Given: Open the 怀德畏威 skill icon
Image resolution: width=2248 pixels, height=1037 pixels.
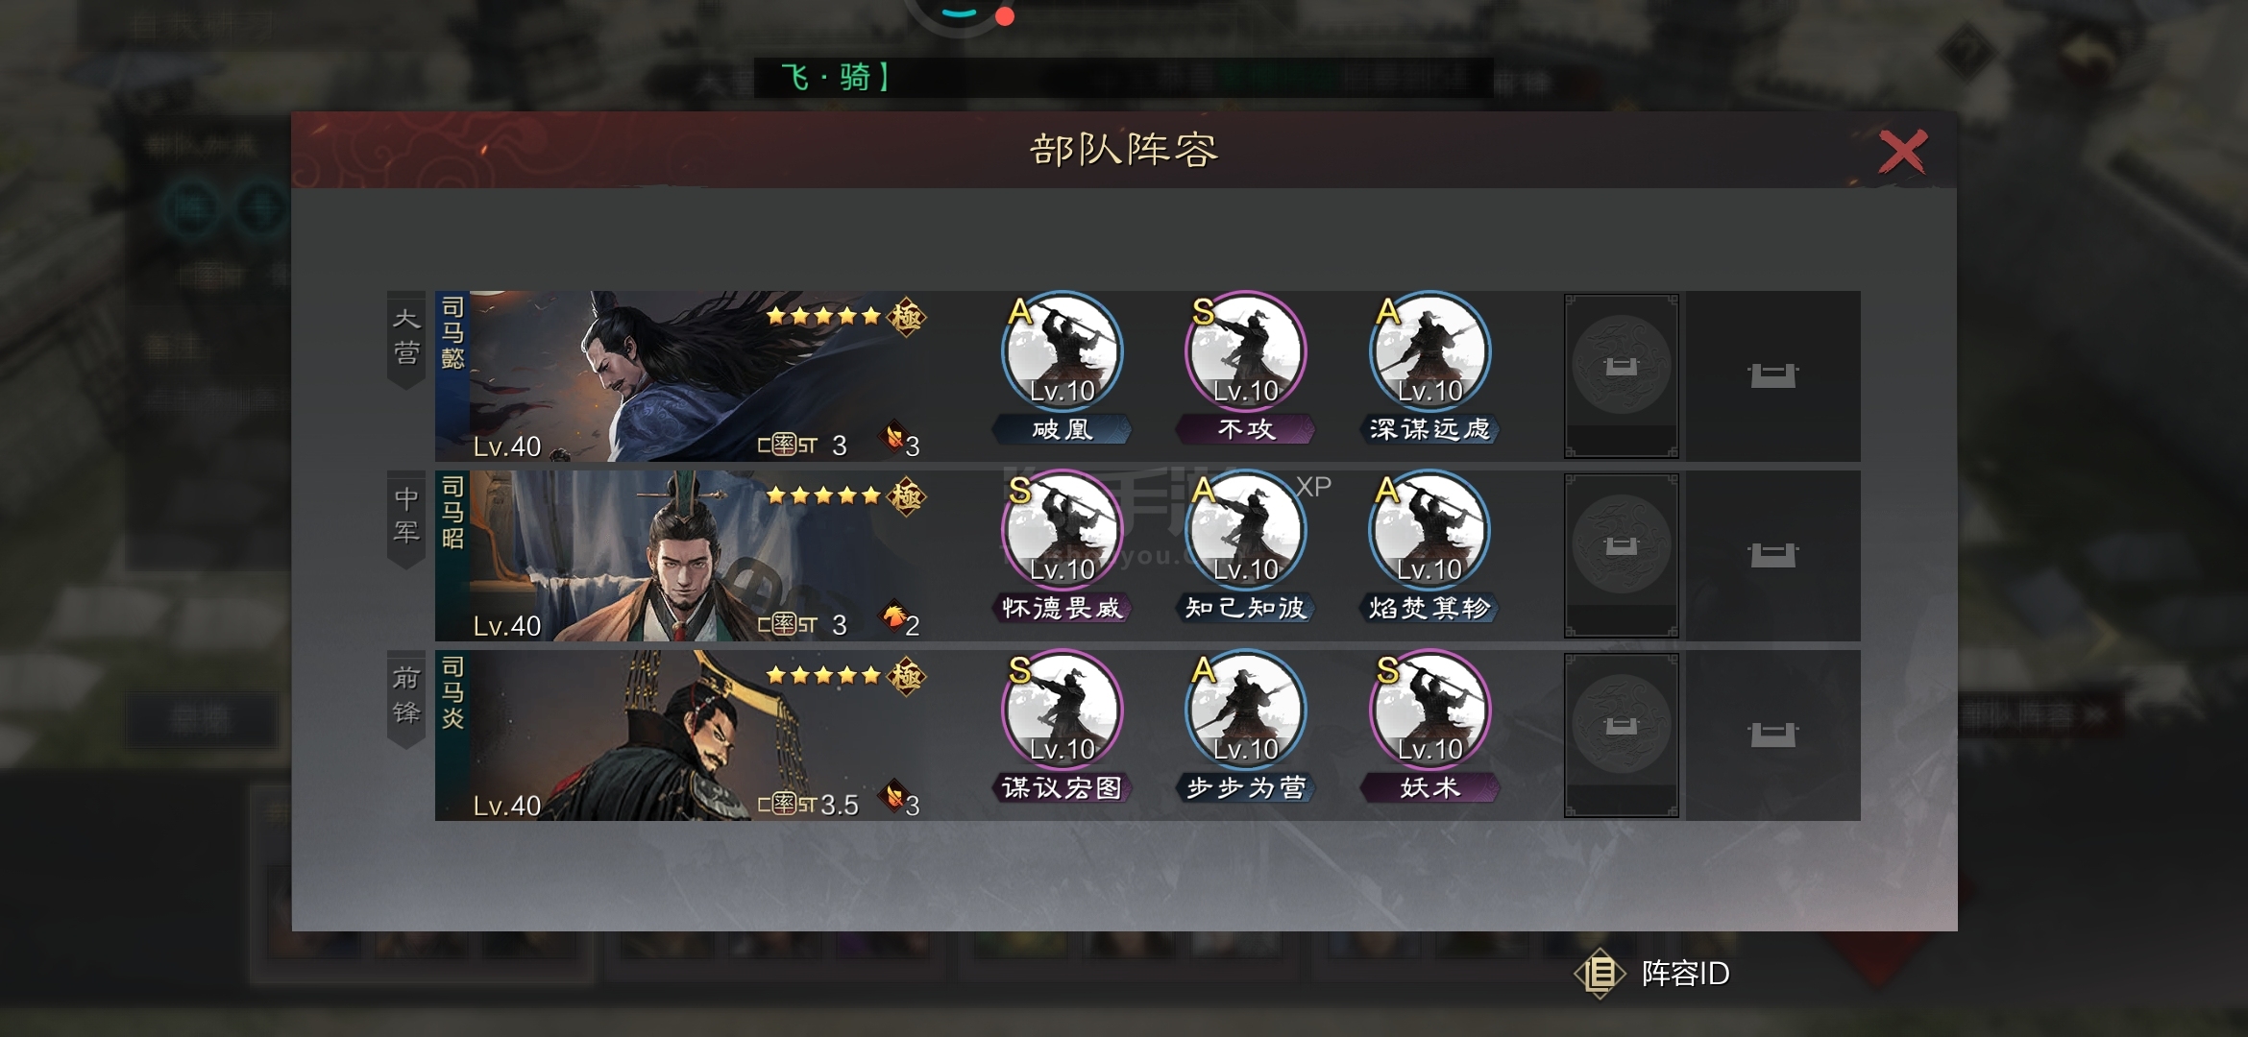Looking at the screenshot, I should [x=1062, y=531].
